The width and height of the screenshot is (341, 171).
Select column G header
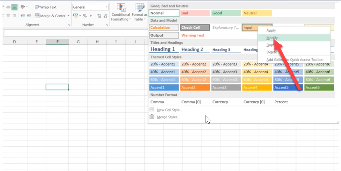(78, 42)
